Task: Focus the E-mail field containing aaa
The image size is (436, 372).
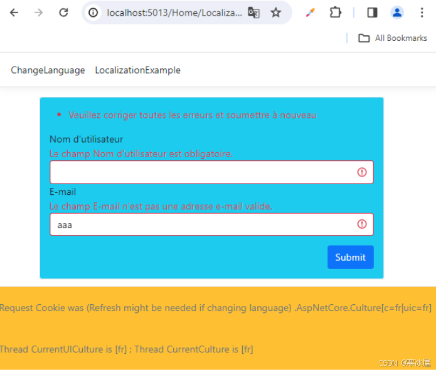Action: (211, 224)
